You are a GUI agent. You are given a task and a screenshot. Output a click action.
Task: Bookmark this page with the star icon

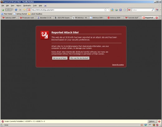tap(105, 10)
